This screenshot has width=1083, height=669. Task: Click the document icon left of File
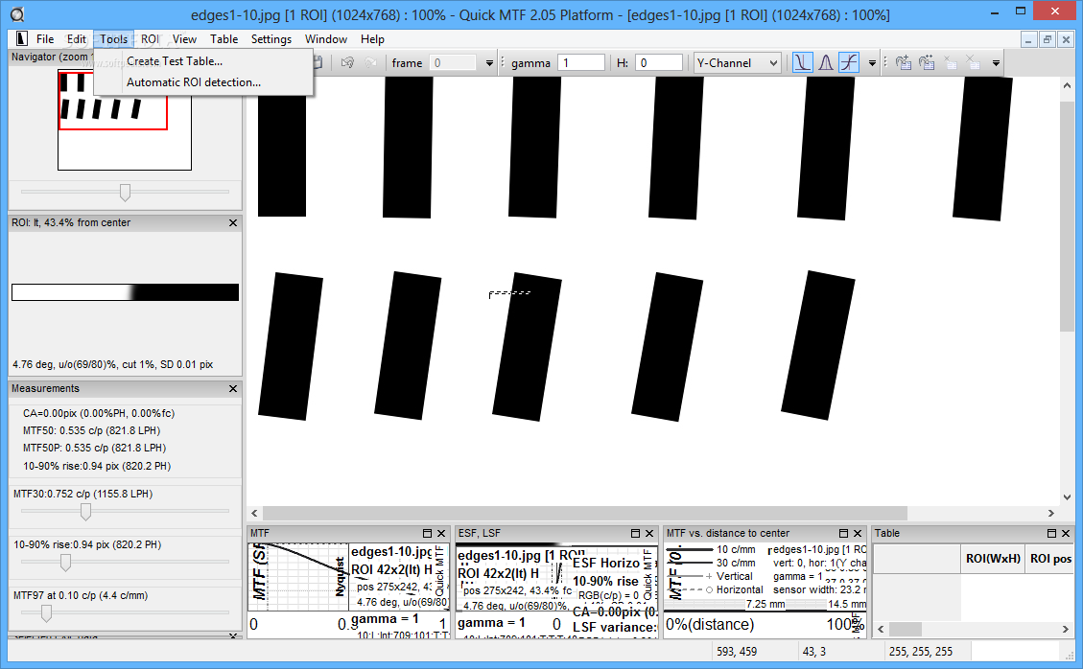click(x=21, y=38)
